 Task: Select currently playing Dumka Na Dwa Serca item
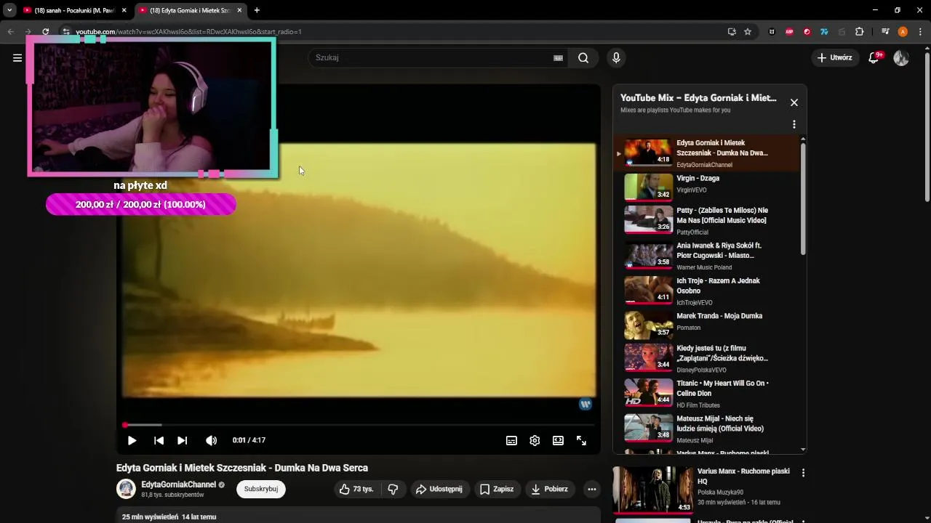706,153
